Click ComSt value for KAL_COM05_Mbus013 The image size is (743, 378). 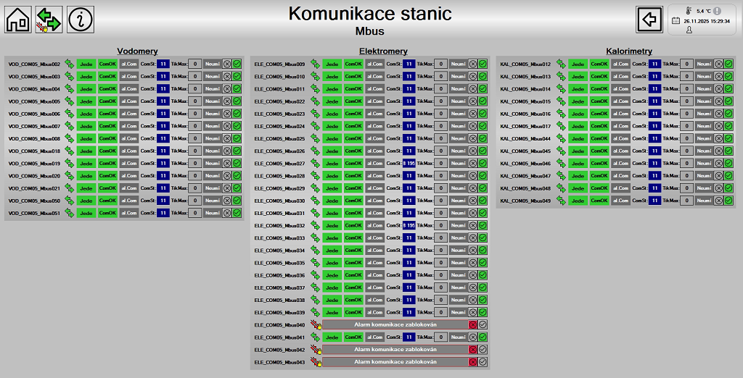point(655,76)
